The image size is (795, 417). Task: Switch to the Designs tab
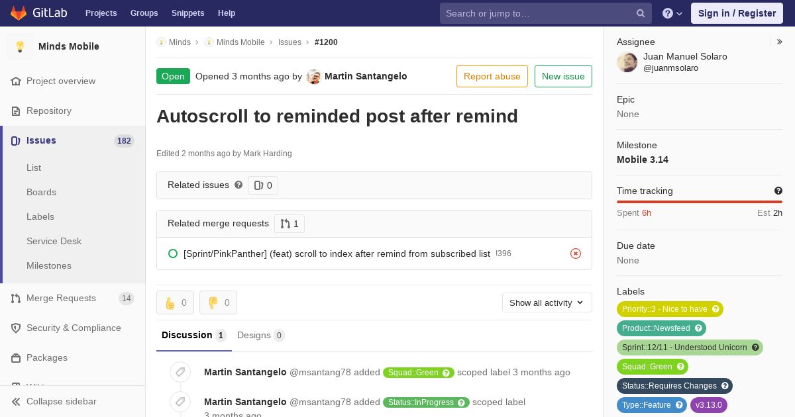261,335
